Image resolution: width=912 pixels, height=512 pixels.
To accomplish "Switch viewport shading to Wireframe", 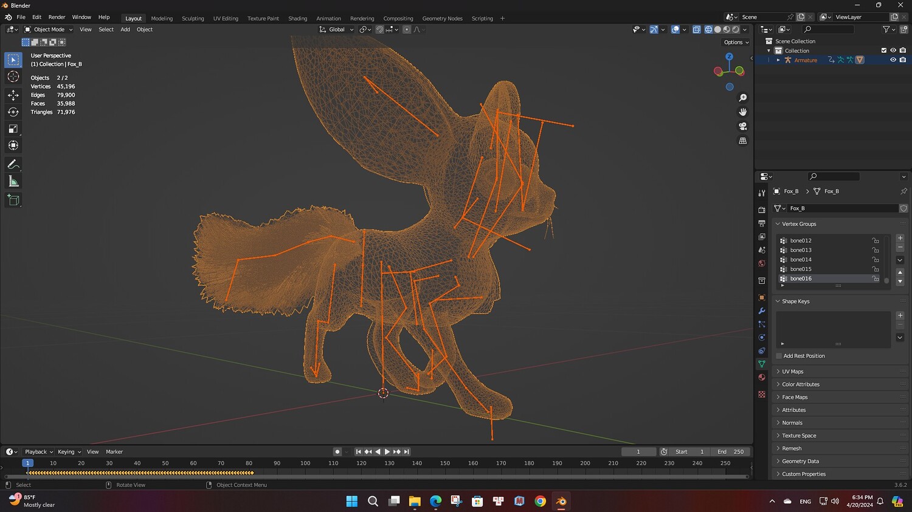I will 708,29.
